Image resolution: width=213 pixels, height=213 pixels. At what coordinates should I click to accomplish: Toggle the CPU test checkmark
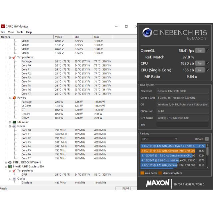click(208, 63)
